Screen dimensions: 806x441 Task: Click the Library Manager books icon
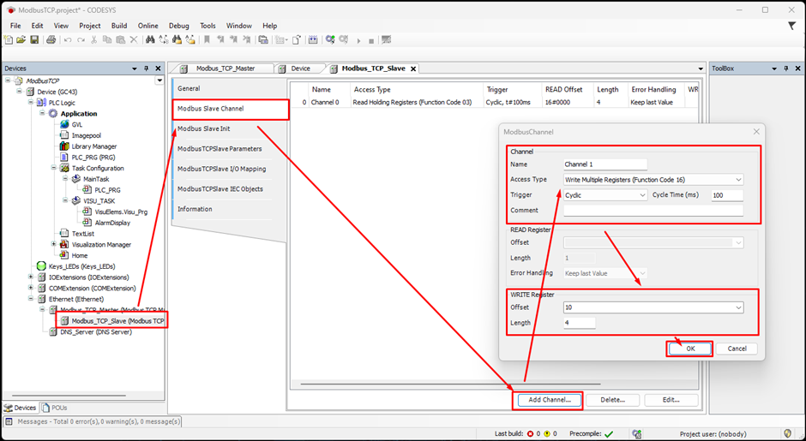[x=64, y=146]
